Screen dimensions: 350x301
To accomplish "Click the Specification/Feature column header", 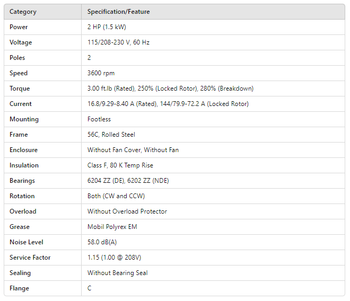I will click(118, 12).
